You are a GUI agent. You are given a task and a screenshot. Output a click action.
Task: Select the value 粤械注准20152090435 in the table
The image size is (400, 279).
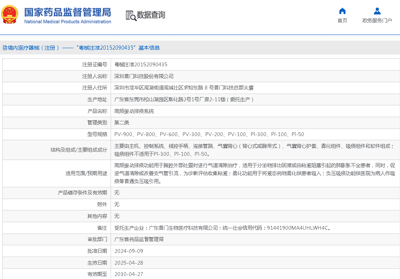[x=141, y=64]
